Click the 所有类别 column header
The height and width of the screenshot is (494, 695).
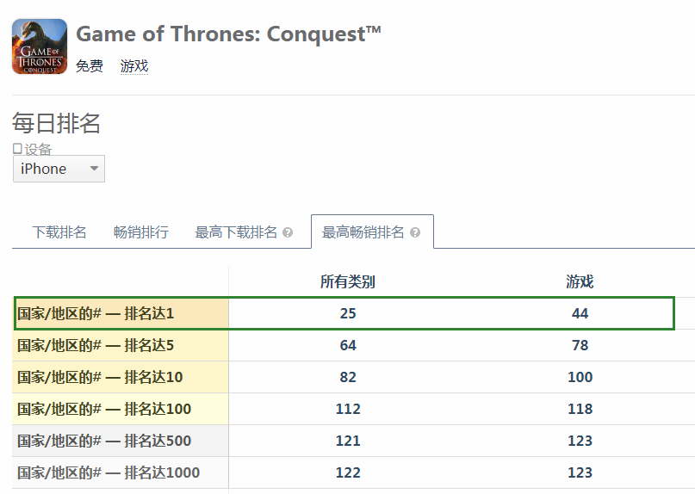pos(348,281)
